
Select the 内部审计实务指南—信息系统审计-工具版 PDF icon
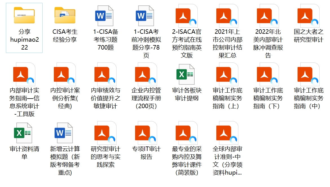click(24, 74)
